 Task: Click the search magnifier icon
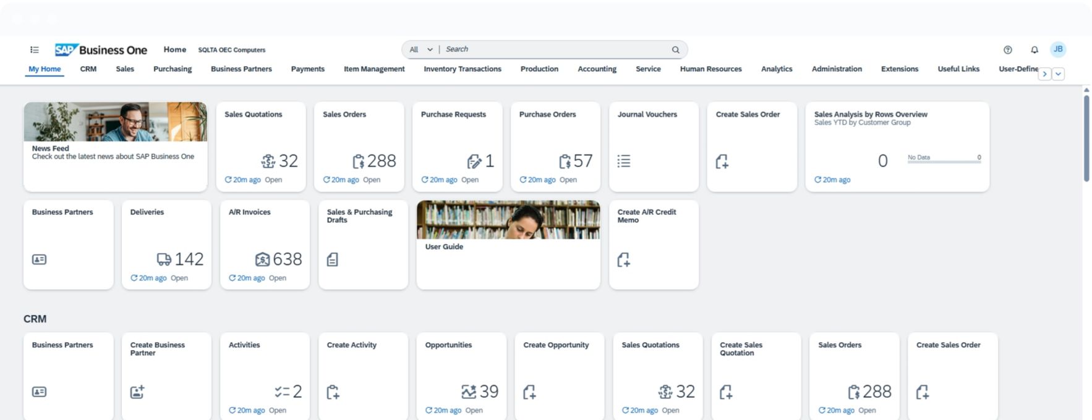point(675,50)
